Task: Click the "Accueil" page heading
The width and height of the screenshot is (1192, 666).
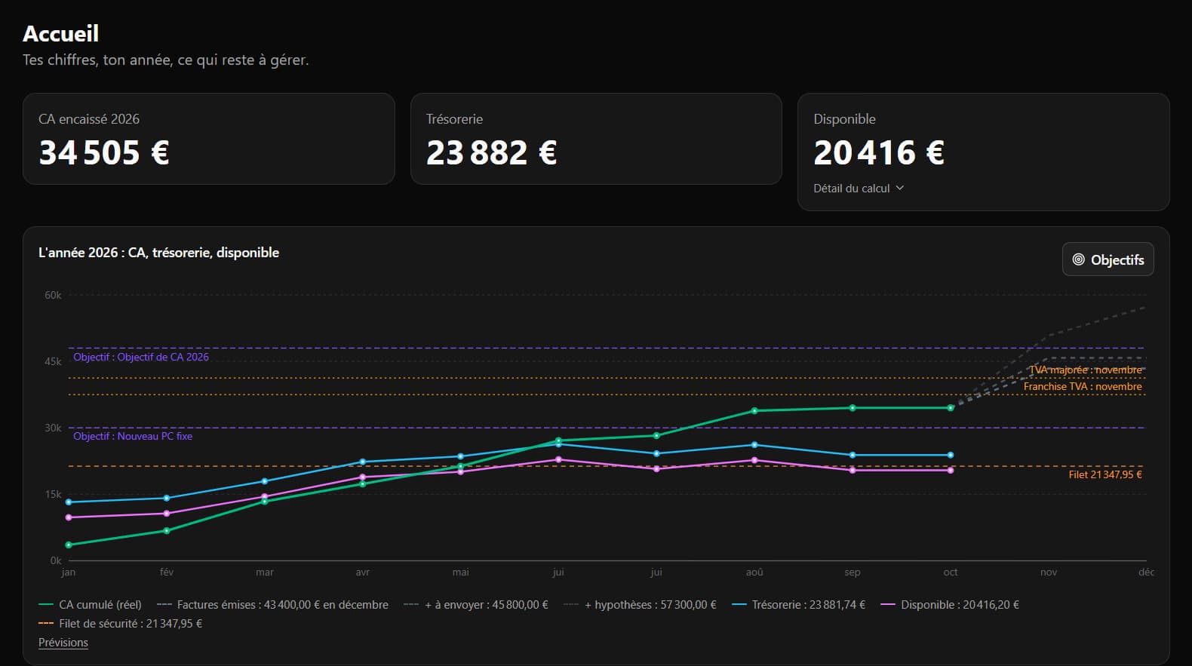Action: coord(61,33)
